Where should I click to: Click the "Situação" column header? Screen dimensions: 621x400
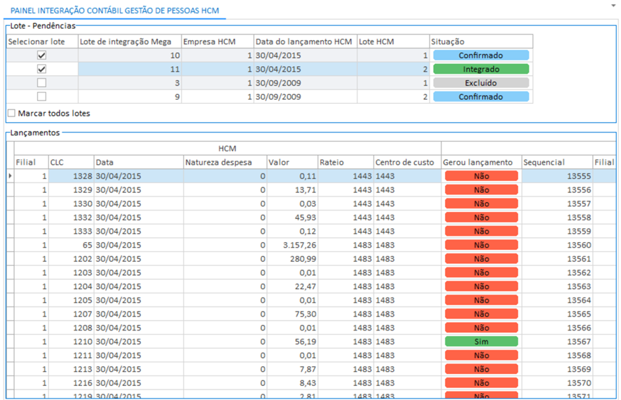tap(481, 41)
